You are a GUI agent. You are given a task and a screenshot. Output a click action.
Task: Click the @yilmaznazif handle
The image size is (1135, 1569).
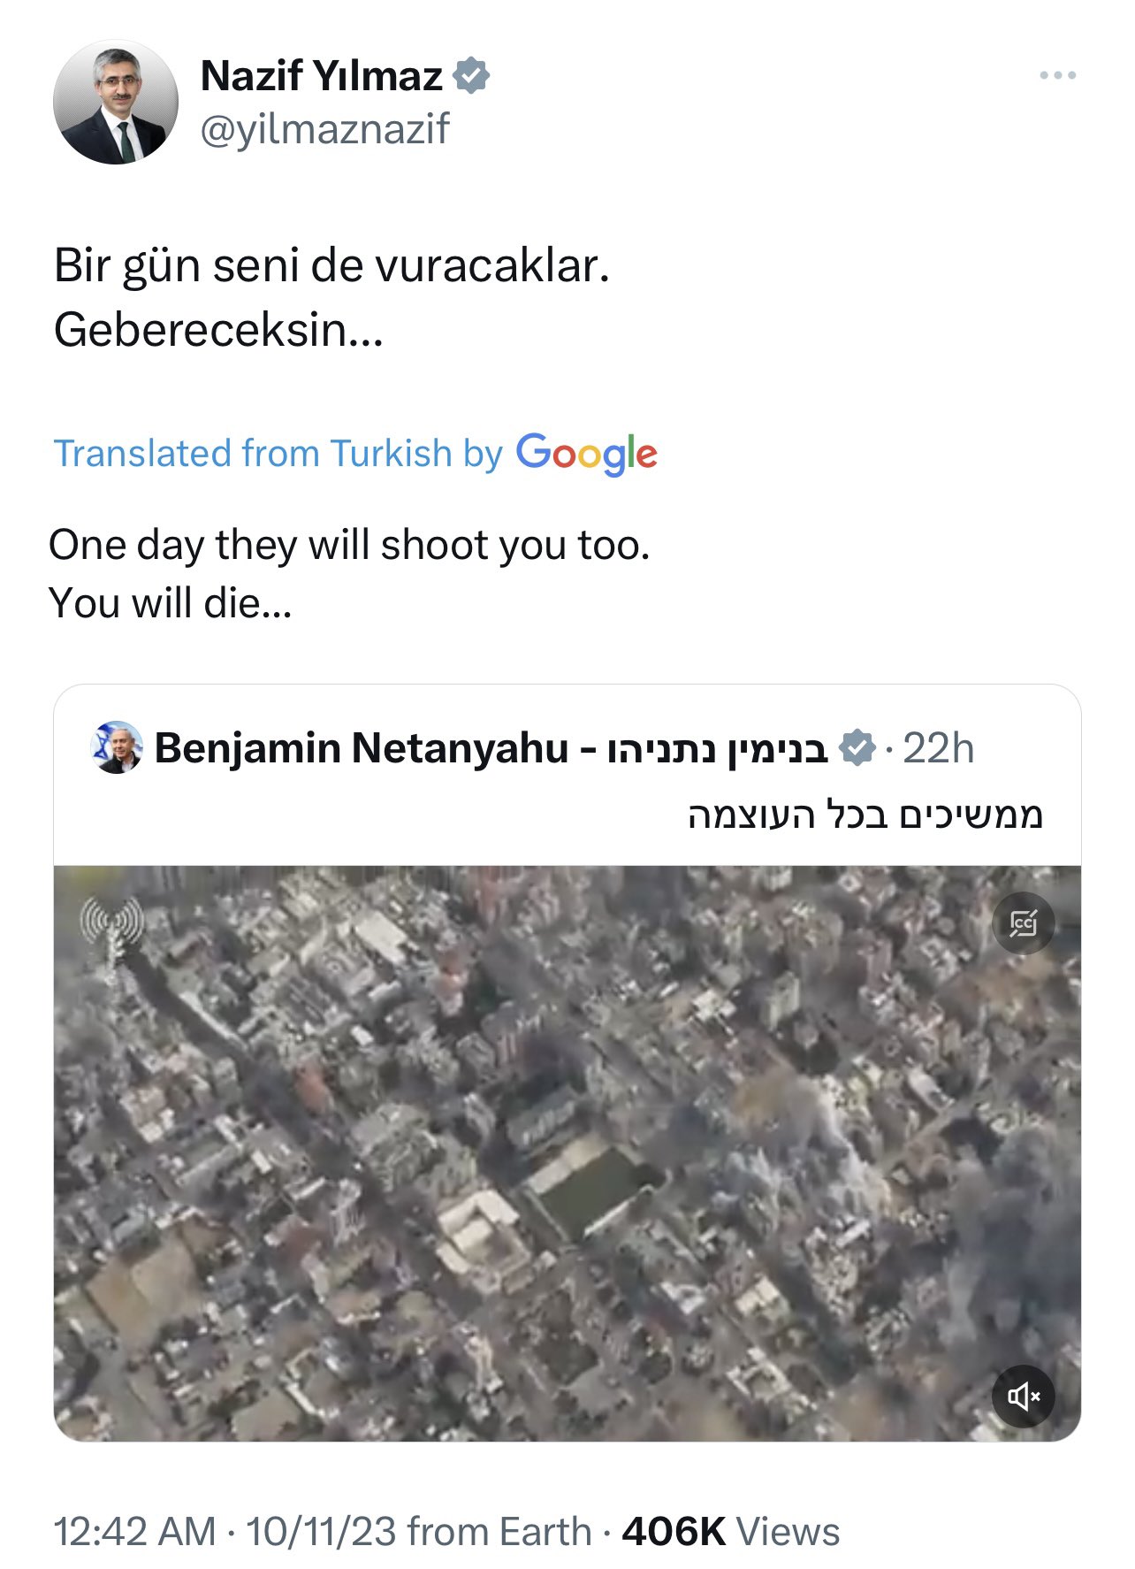[324, 129]
